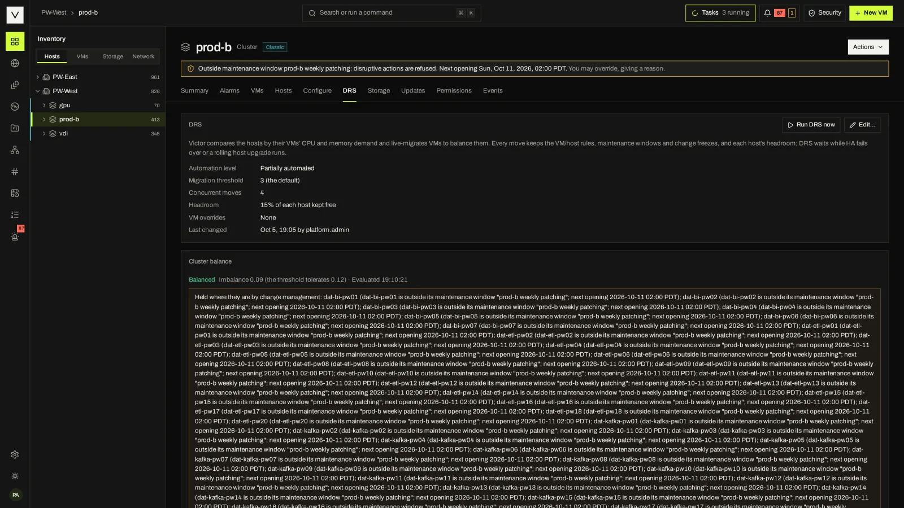The width and height of the screenshot is (904, 508).
Task: Expand the vdi cluster node
Action: point(44,133)
